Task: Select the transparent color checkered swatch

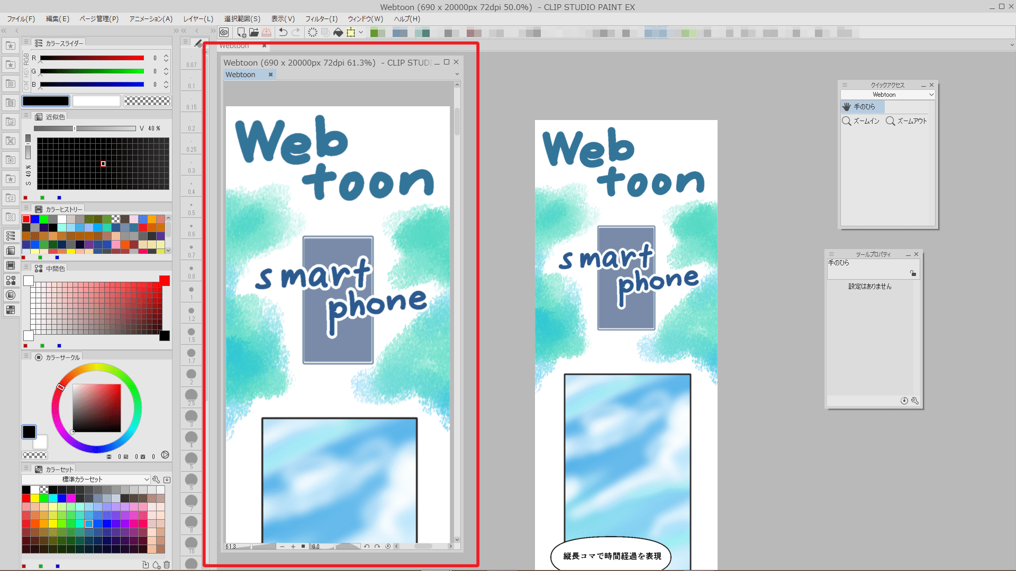Action: point(147,101)
